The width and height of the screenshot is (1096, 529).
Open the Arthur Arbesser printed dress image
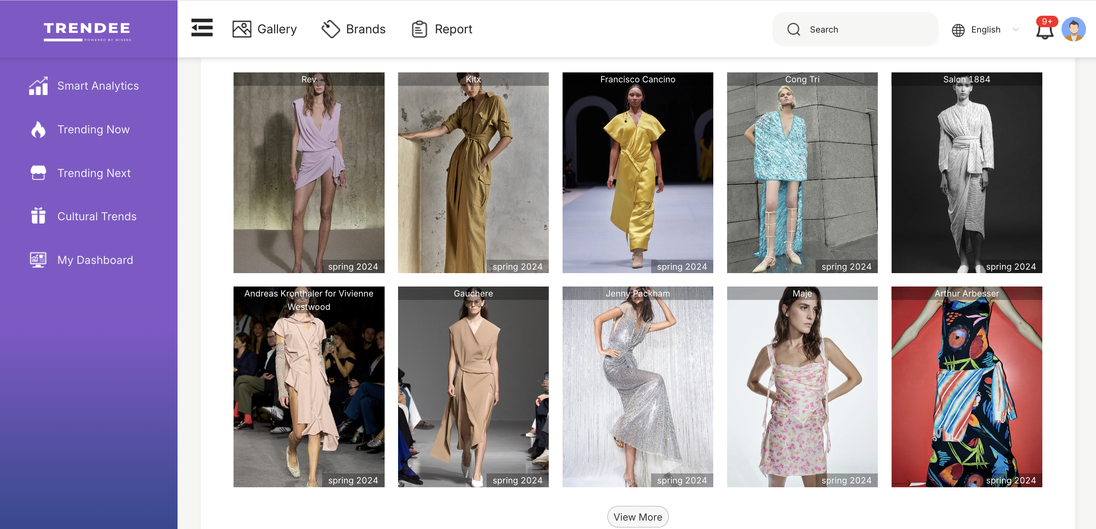pyautogui.click(x=967, y=386)
